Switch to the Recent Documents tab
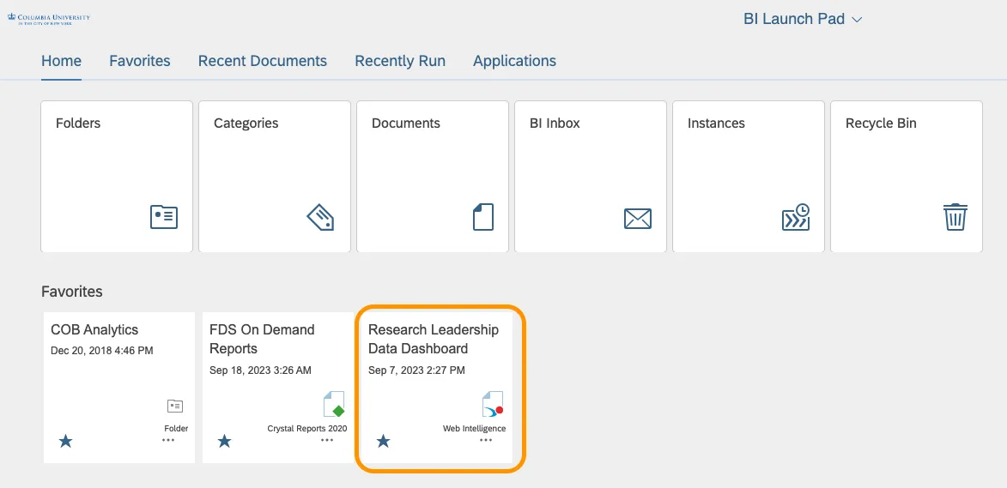Screen dimensions: 1007x488 pyautogui.click(x=263, y=61)
